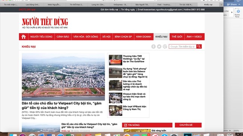Viewport: 243px width, 136px height.
Task: Open the Facebook share icon
Action: 153,47
